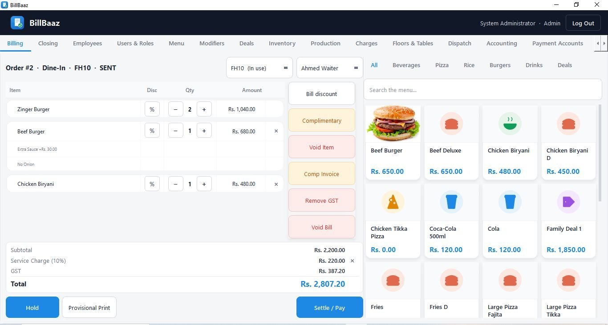This screenshot has height=325, width=608.
Task: Click the No Onion modifier line
Action: pos(26,165)
